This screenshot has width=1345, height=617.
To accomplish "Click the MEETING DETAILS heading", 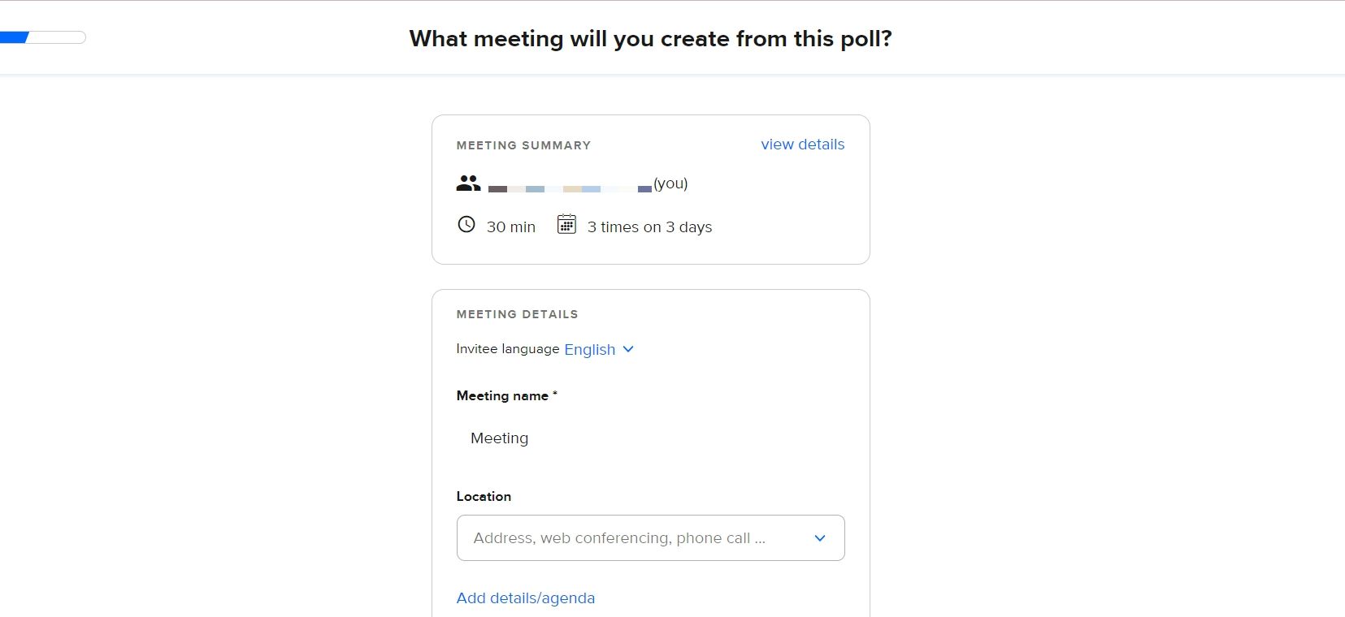I will click(x=517, y=314).
